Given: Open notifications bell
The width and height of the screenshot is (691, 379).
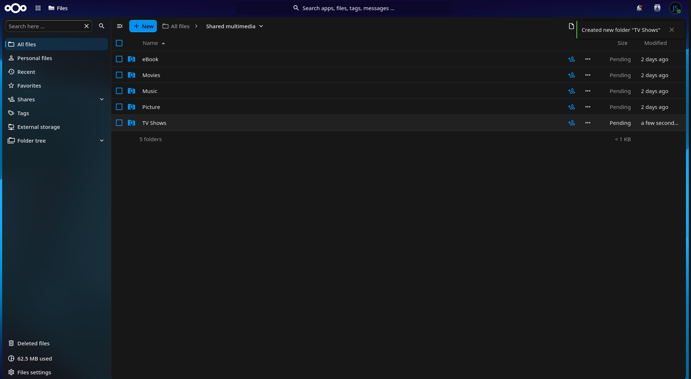Looking at the screenshot, I should 639,8.
